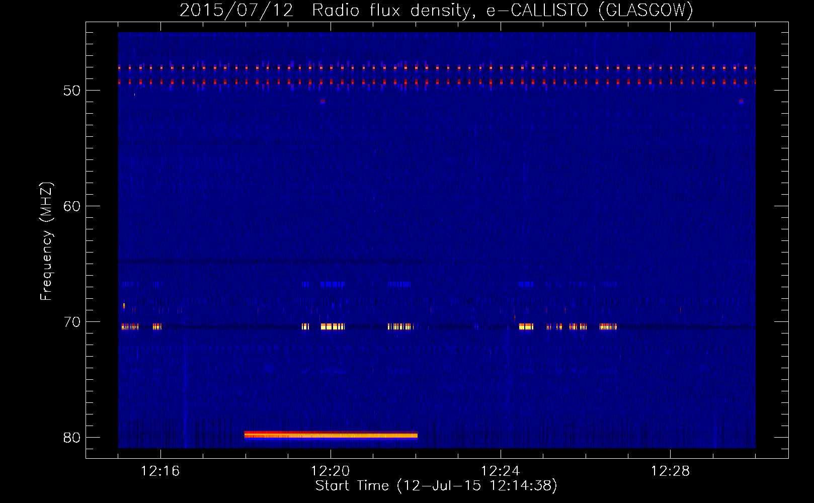Click the 'Frequency (MHZ)' axis label

(46, 241)
